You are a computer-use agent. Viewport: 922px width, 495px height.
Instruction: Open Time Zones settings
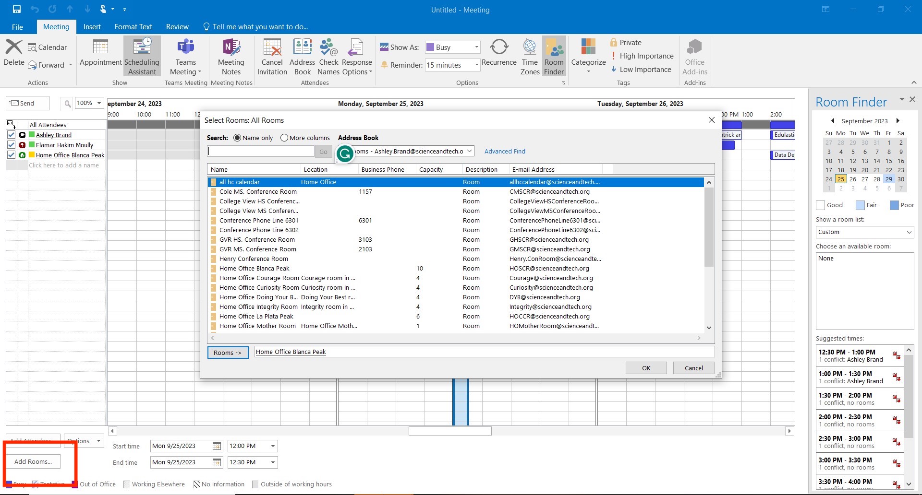(x=529, y=56)
